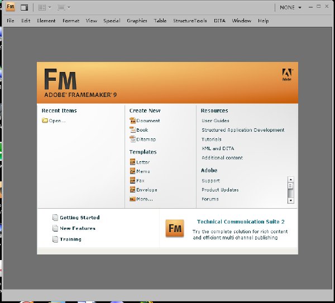Open the Edit menu
335x303 pixels.
tap(26, 21)
